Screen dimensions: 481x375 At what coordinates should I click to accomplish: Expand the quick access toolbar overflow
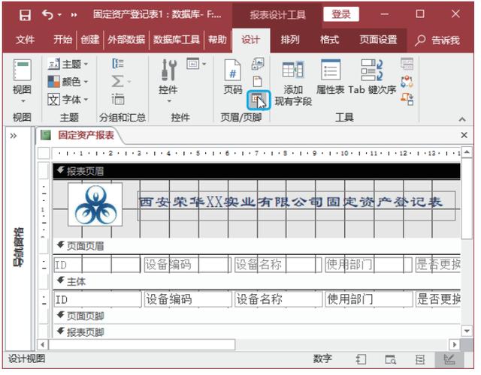click(74, 14)
